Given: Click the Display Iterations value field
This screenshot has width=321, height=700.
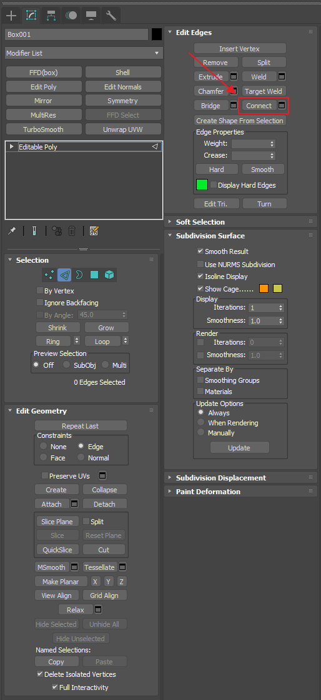Looking at the screenshot, I should [263, 308].
